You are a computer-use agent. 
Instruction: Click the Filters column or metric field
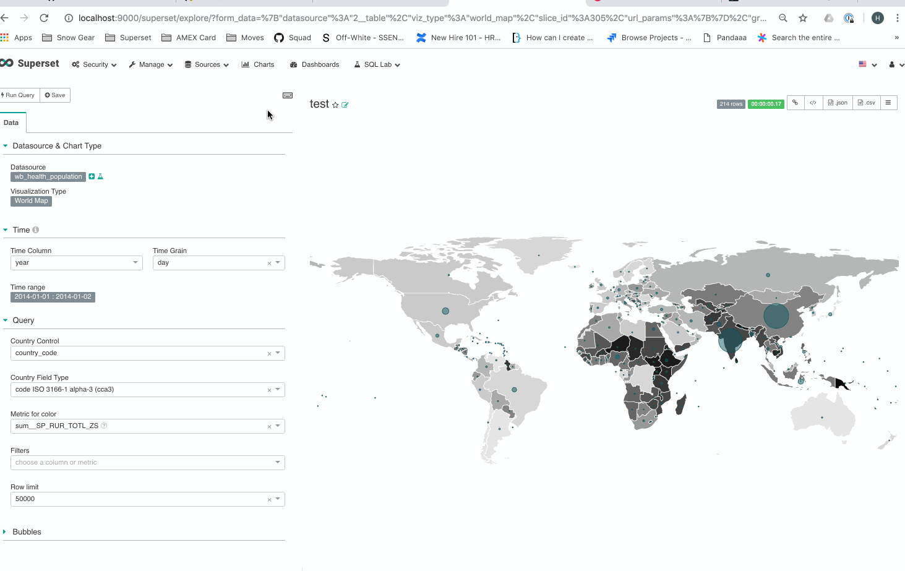(148, 463)
